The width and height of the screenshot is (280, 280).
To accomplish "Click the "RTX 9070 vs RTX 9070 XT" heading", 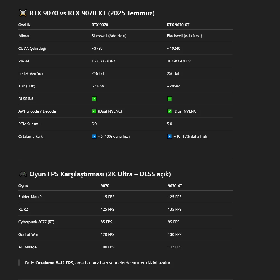I will (92, 13).
